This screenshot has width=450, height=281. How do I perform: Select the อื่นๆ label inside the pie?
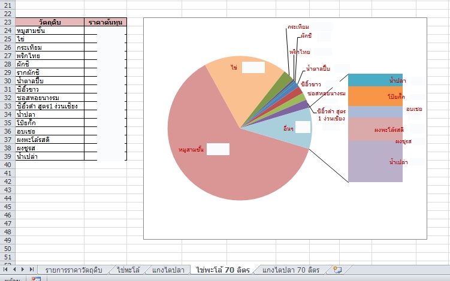pyautogui.click(x=288, y=129)
